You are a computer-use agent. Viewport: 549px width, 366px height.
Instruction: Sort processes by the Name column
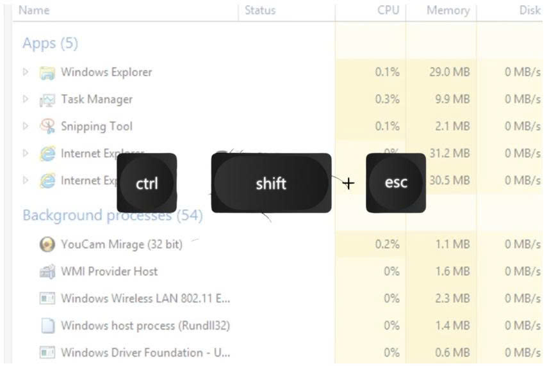34,10
